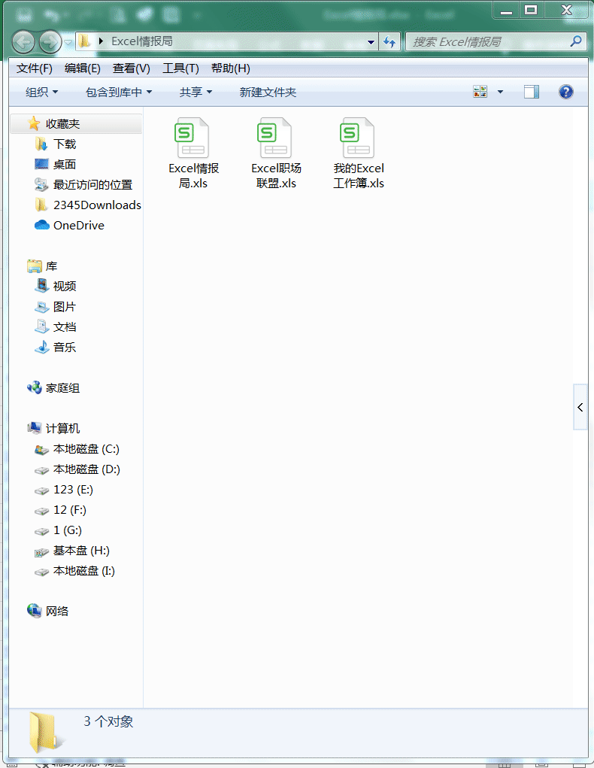Expand the 组织 dropdown

(x=41, y=92)
